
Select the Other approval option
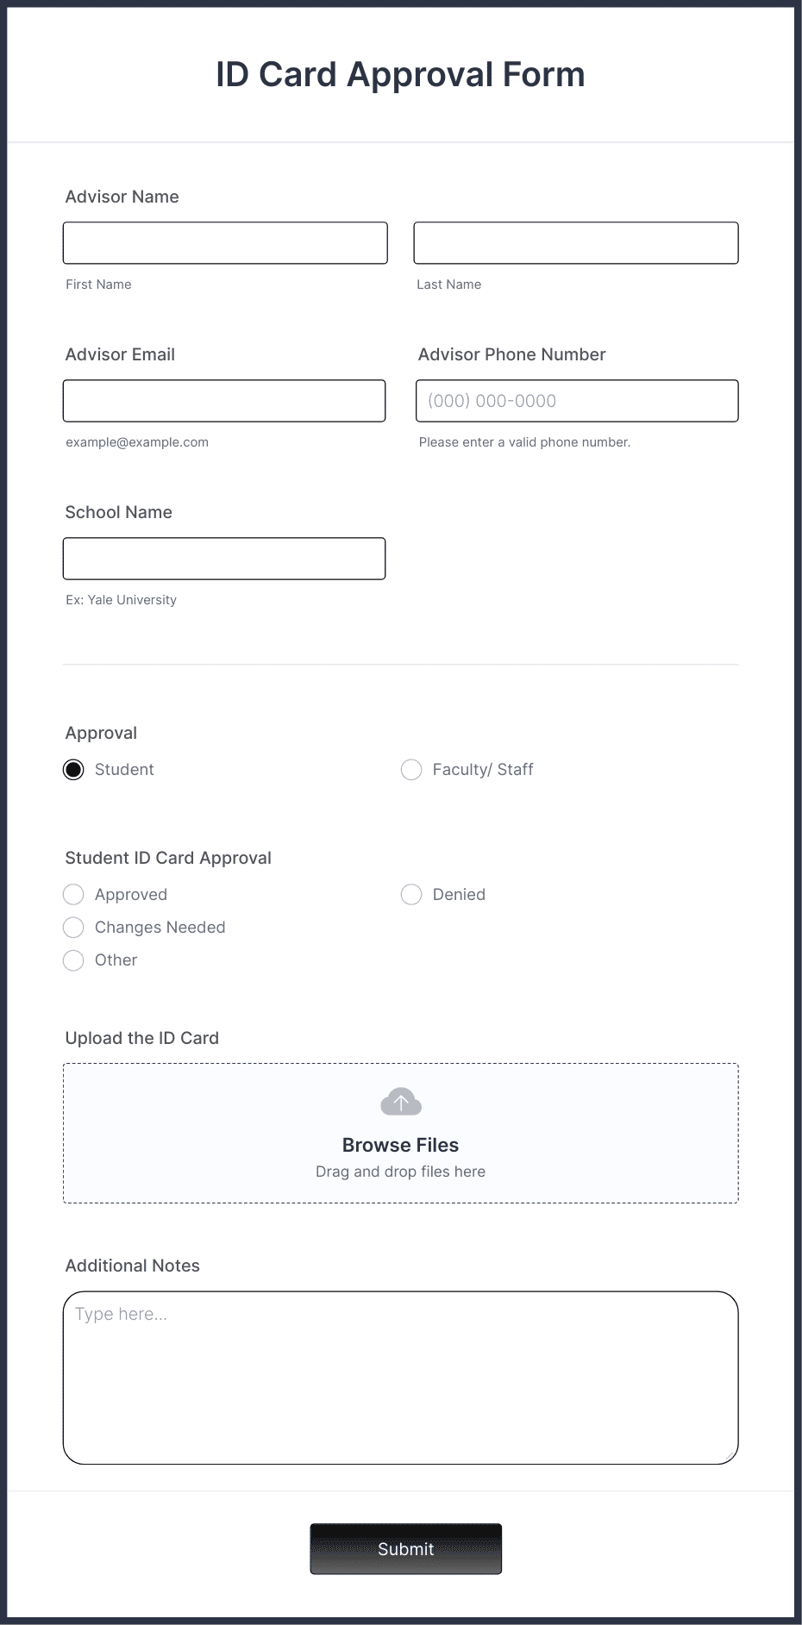point(73,960)
